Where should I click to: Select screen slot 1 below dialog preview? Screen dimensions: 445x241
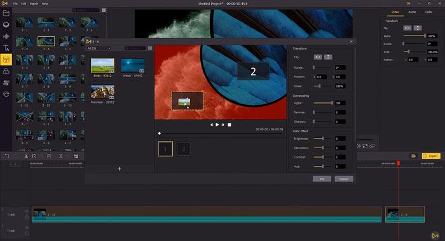[165, 149]
